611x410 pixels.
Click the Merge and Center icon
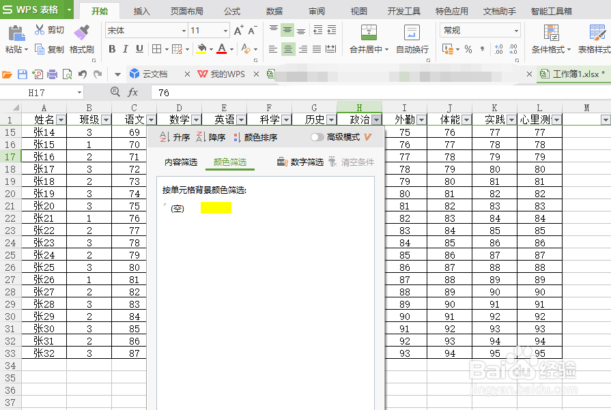pyautogui.click(x=369, y=33)
